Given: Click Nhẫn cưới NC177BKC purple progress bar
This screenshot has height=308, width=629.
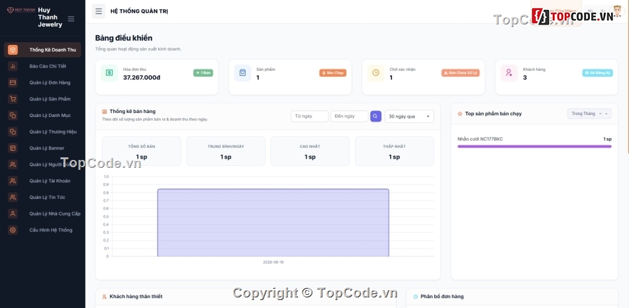Looking at the screenshot, I should [x=534, y=147].
